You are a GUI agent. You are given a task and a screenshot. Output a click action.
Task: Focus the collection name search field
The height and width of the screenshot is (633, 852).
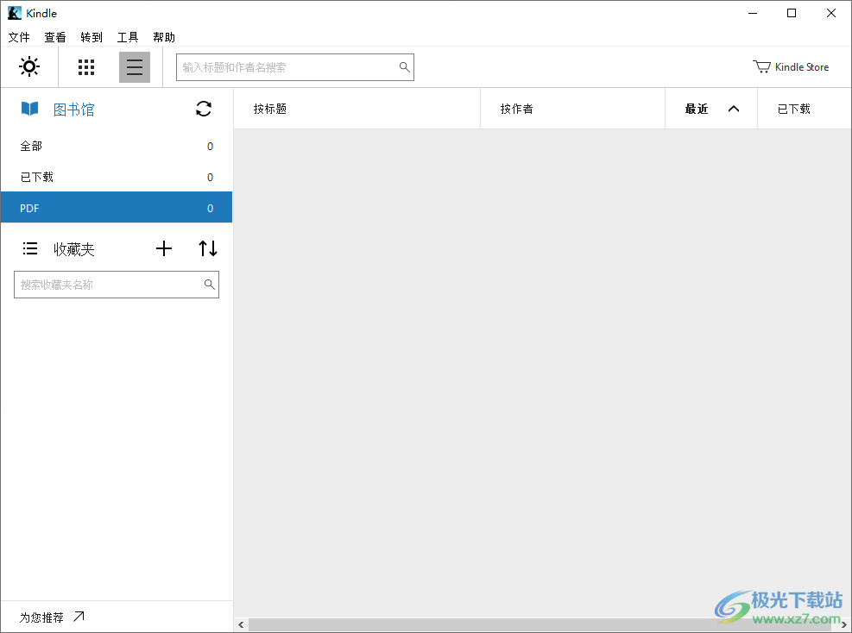coord(117,285)
